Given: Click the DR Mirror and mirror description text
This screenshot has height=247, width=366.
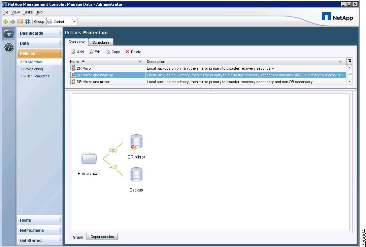Looking at the screenshot, I should (230, 82).
